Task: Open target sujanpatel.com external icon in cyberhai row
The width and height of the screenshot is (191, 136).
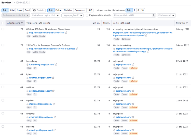Action: 133,117
